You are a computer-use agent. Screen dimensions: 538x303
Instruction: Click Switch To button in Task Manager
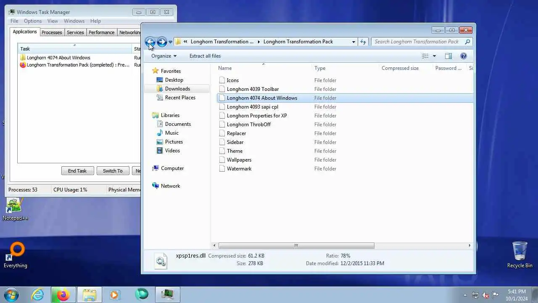113,171
